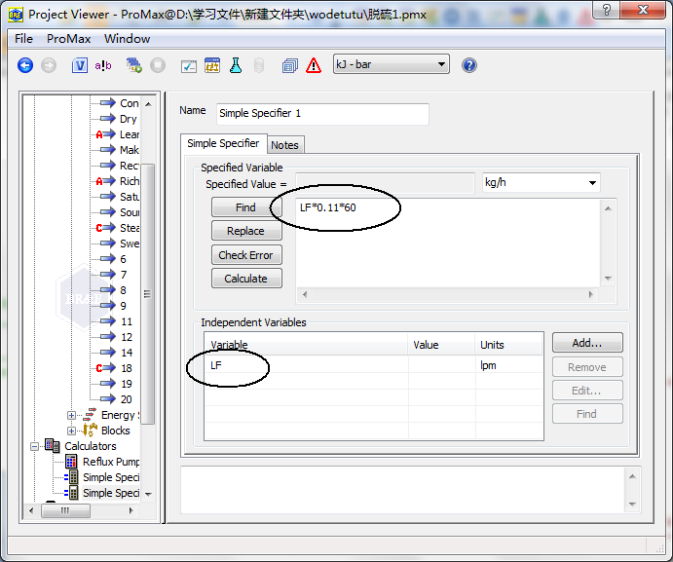Viewport: 673px width, 562px height.
Task: Click the red warning triangle icon
Action: [x=314, y=65]
